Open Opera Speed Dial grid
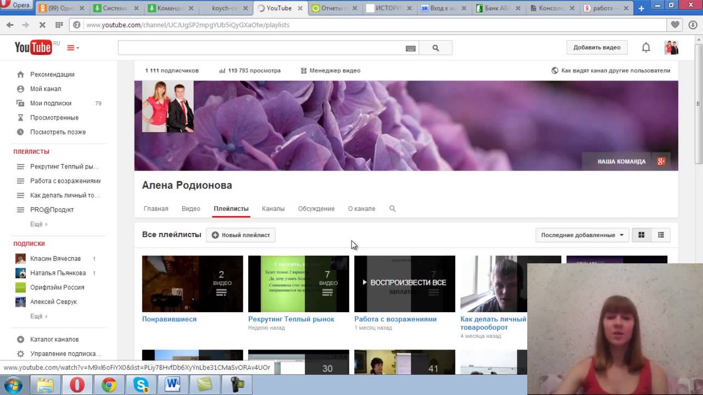This screenshot has width=703, height=395. click(59, 25)
